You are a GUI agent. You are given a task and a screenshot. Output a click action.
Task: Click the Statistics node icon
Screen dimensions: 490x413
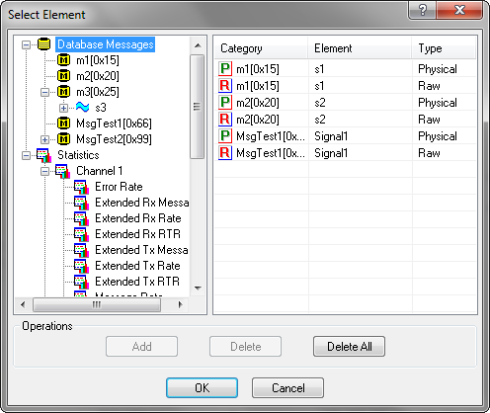pos(44,155)
